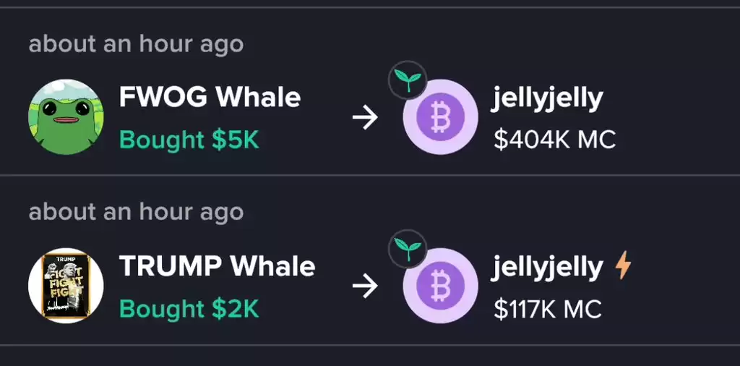Open the TRUMP Whale wallet name
Viewport: 740px width, 366px height.
(217, 266)
